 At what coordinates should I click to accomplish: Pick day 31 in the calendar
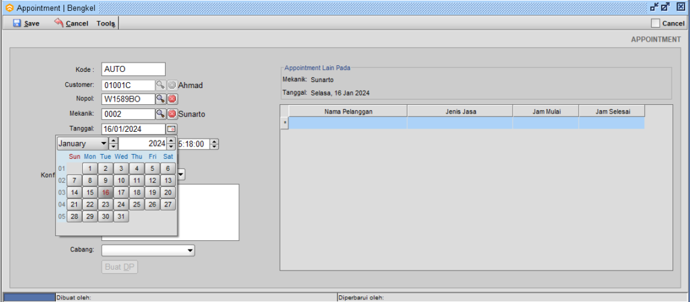[121, 217]
